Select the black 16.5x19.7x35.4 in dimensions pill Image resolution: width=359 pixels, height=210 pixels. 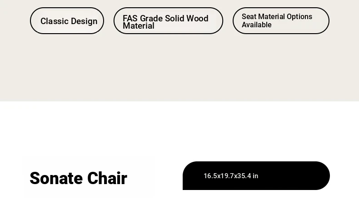click(256, 175)
